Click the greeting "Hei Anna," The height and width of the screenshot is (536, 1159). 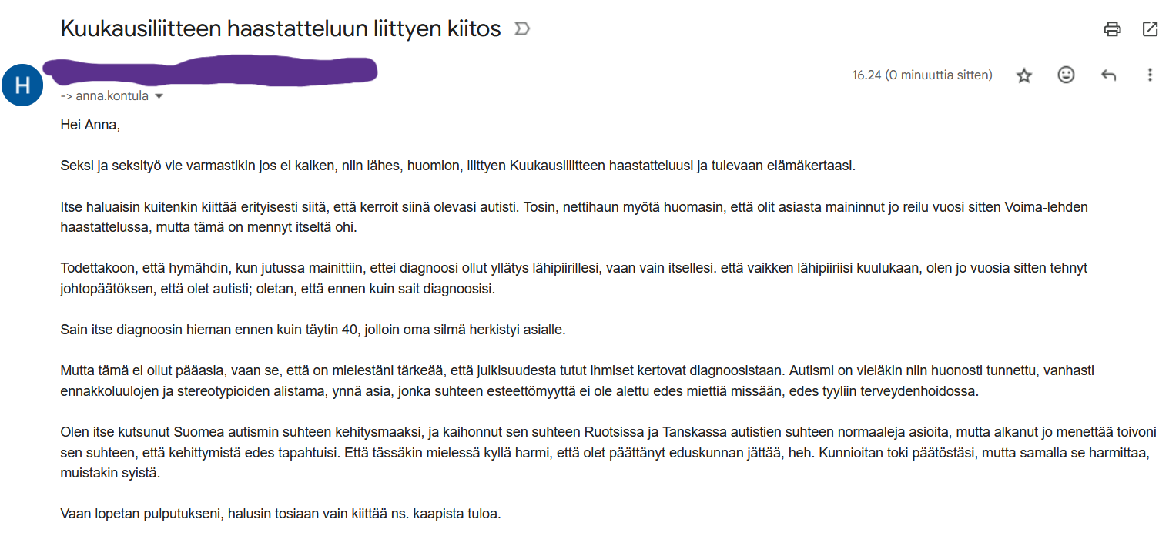coord(90,124)
